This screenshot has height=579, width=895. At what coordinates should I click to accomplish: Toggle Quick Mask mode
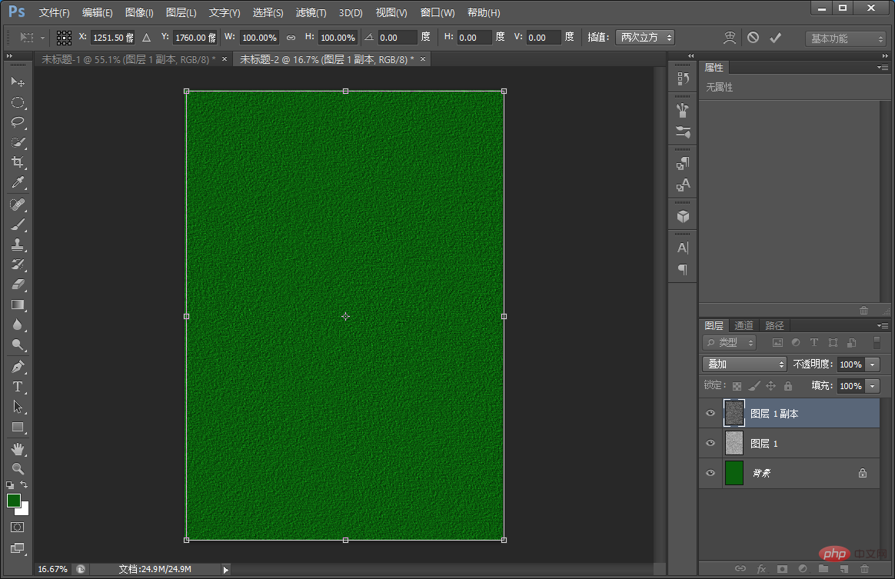point(17,527)
